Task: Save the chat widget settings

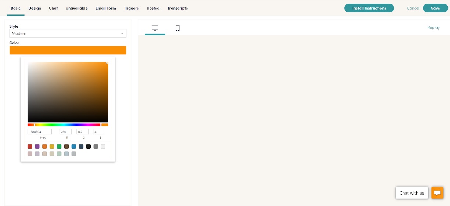Action: (x=435, y=8)
